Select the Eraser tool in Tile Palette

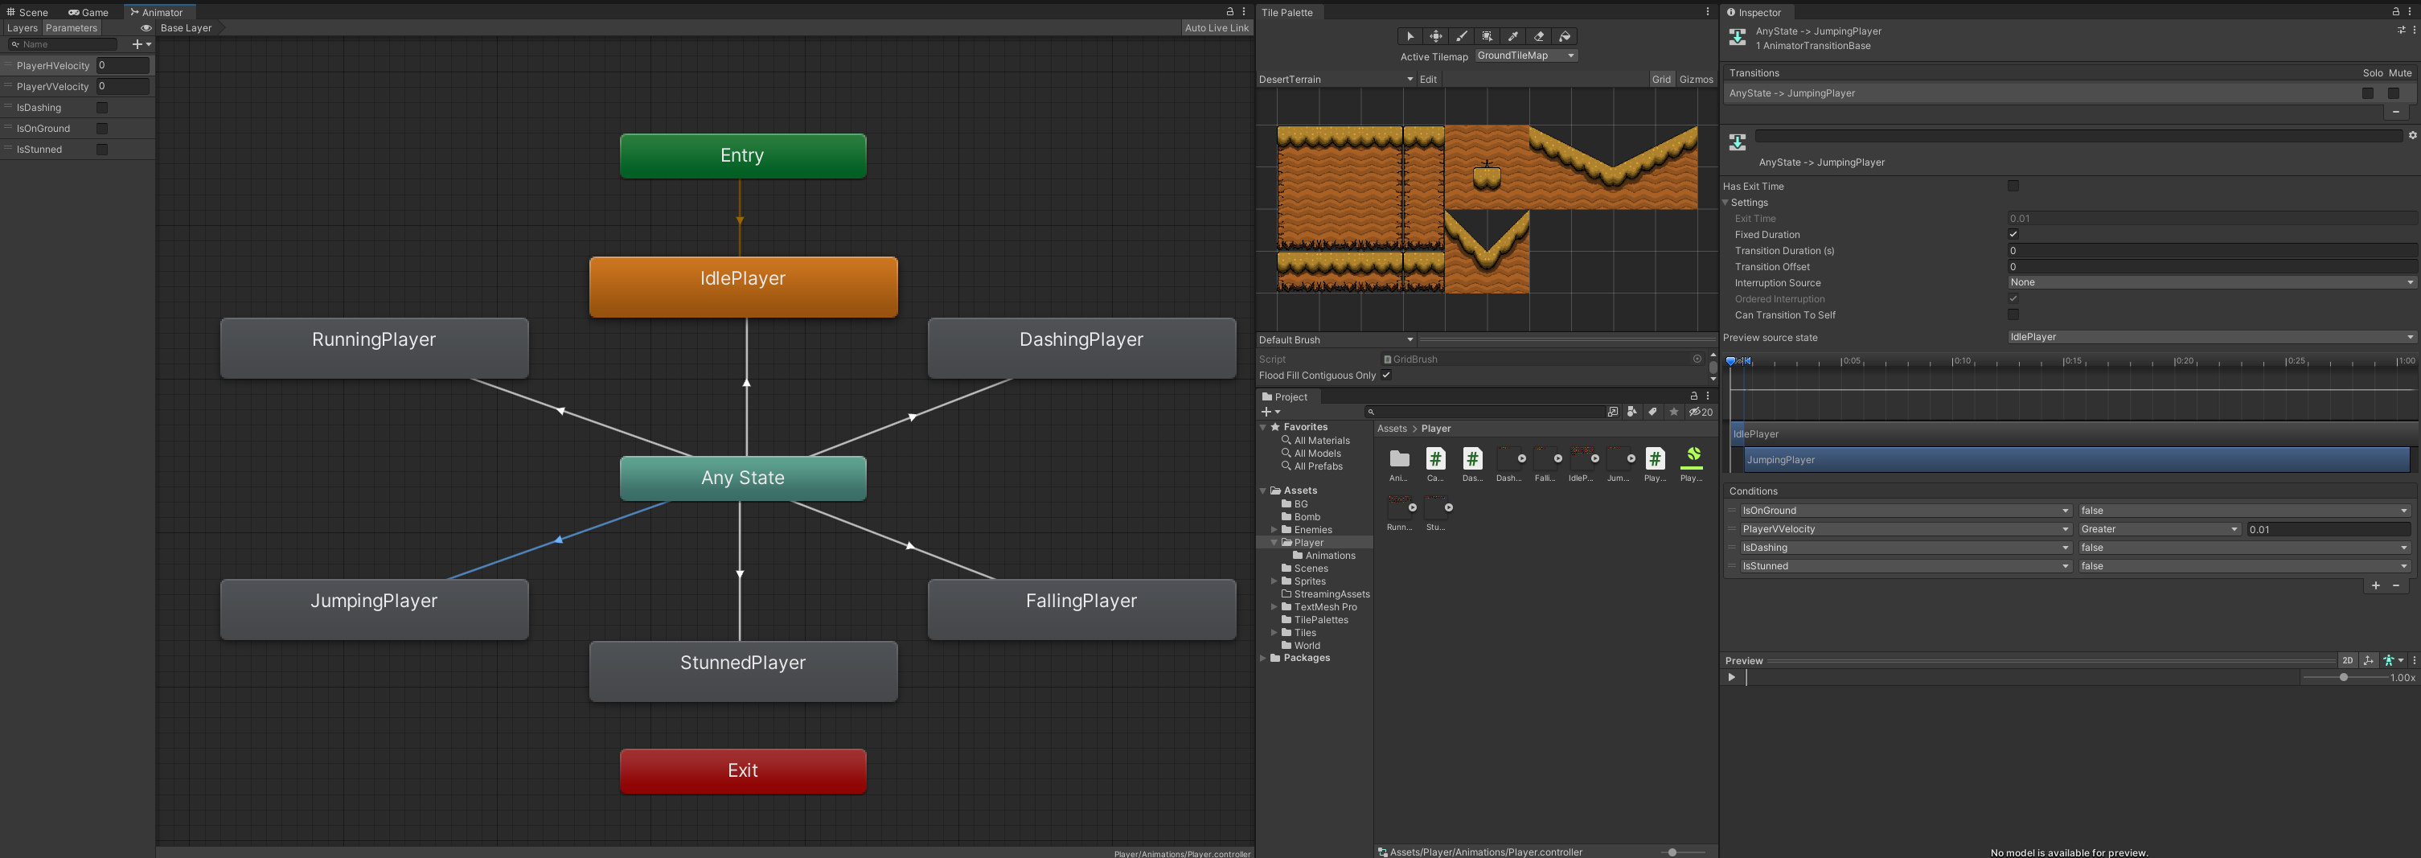point(1538,37)
